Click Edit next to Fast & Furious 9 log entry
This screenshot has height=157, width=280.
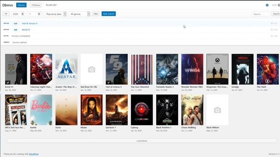click(x=16, y=24)
